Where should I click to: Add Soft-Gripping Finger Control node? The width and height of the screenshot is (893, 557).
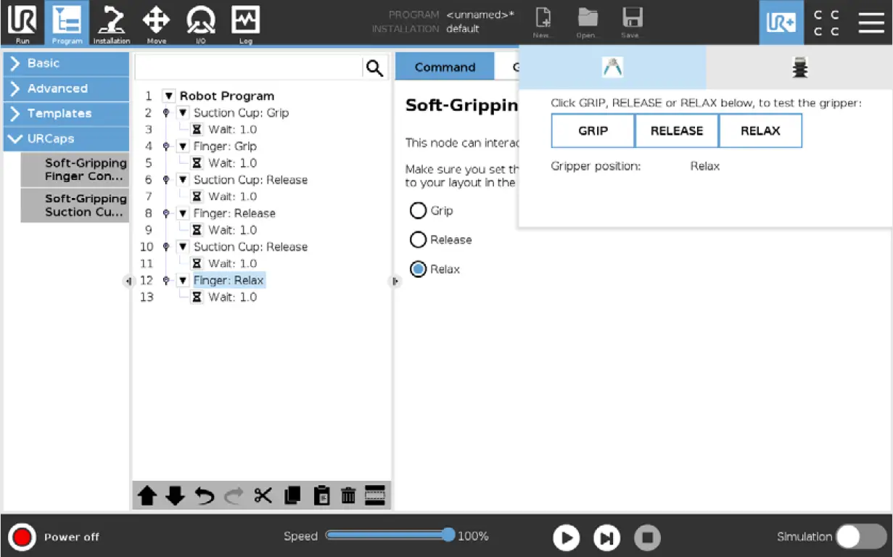tap(75, 170)
